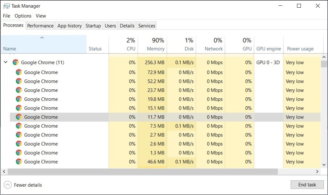Image resolution: width=328 pixels, height=195 pixels.
Task: Click Chrome icon in the 7.5 MB row
Action: point(19,126)
